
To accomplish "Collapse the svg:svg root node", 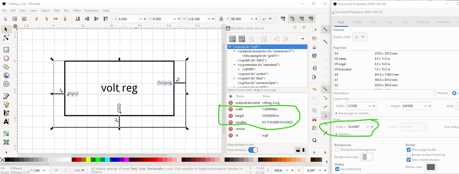I will pos(230,47).
